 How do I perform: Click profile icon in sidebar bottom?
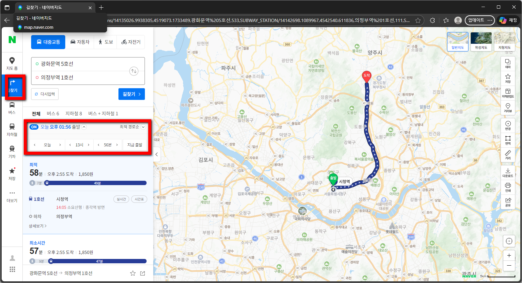[x=12, y=258]
